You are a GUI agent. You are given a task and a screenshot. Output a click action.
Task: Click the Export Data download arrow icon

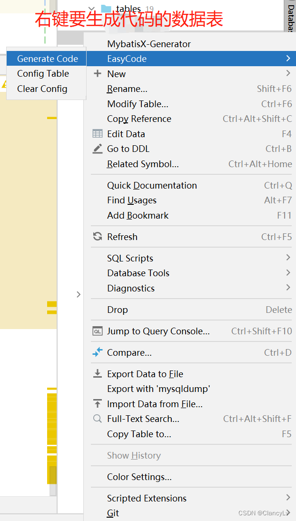click(98, 374)
